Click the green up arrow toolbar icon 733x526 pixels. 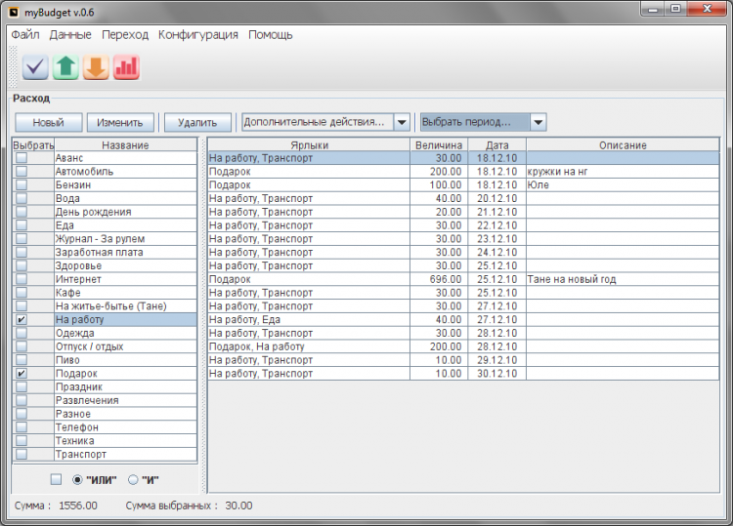click(x=65, y=67)
